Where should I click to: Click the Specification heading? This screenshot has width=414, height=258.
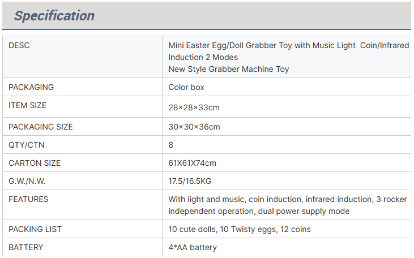tap(54, 16)
